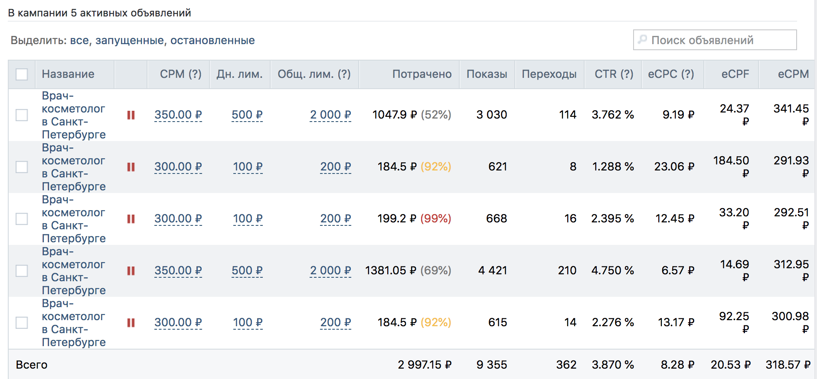Click the pause icon of the second ad
The height and width of the screenshot is (379, 817).
tap(131, 167)
